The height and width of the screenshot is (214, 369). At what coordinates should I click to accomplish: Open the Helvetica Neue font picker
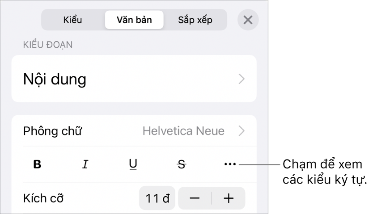(183, 131)
